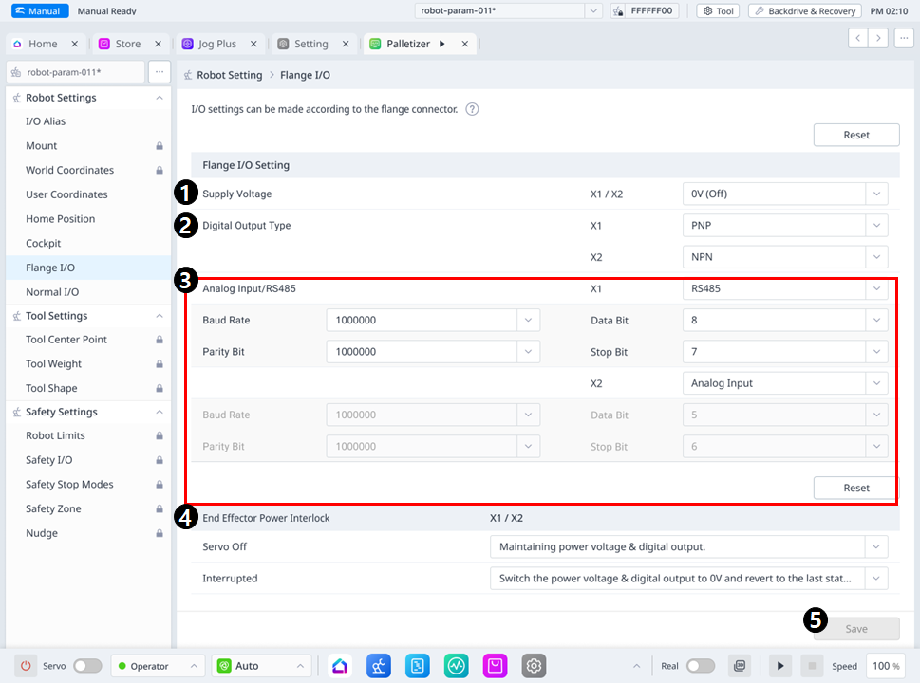Select Tool Center Point in sidebar

click(x=66, y=340)
